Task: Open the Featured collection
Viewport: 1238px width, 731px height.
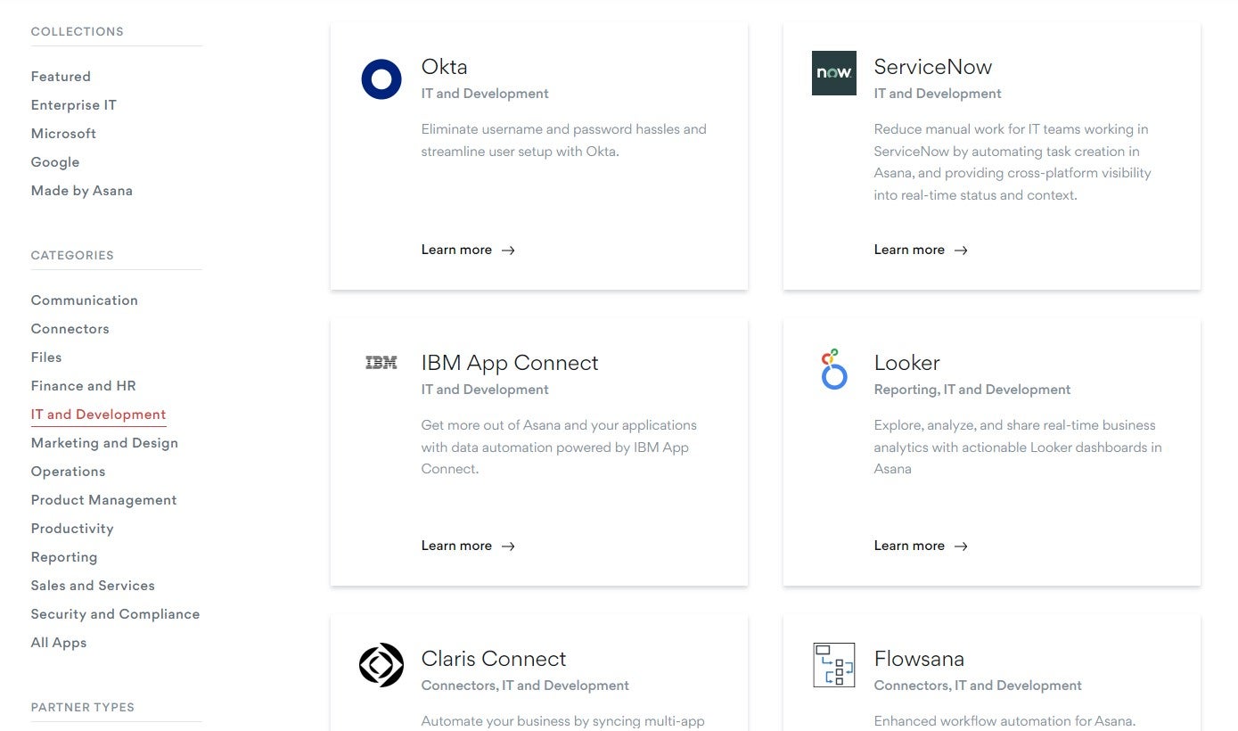Action: click(61, 76)
